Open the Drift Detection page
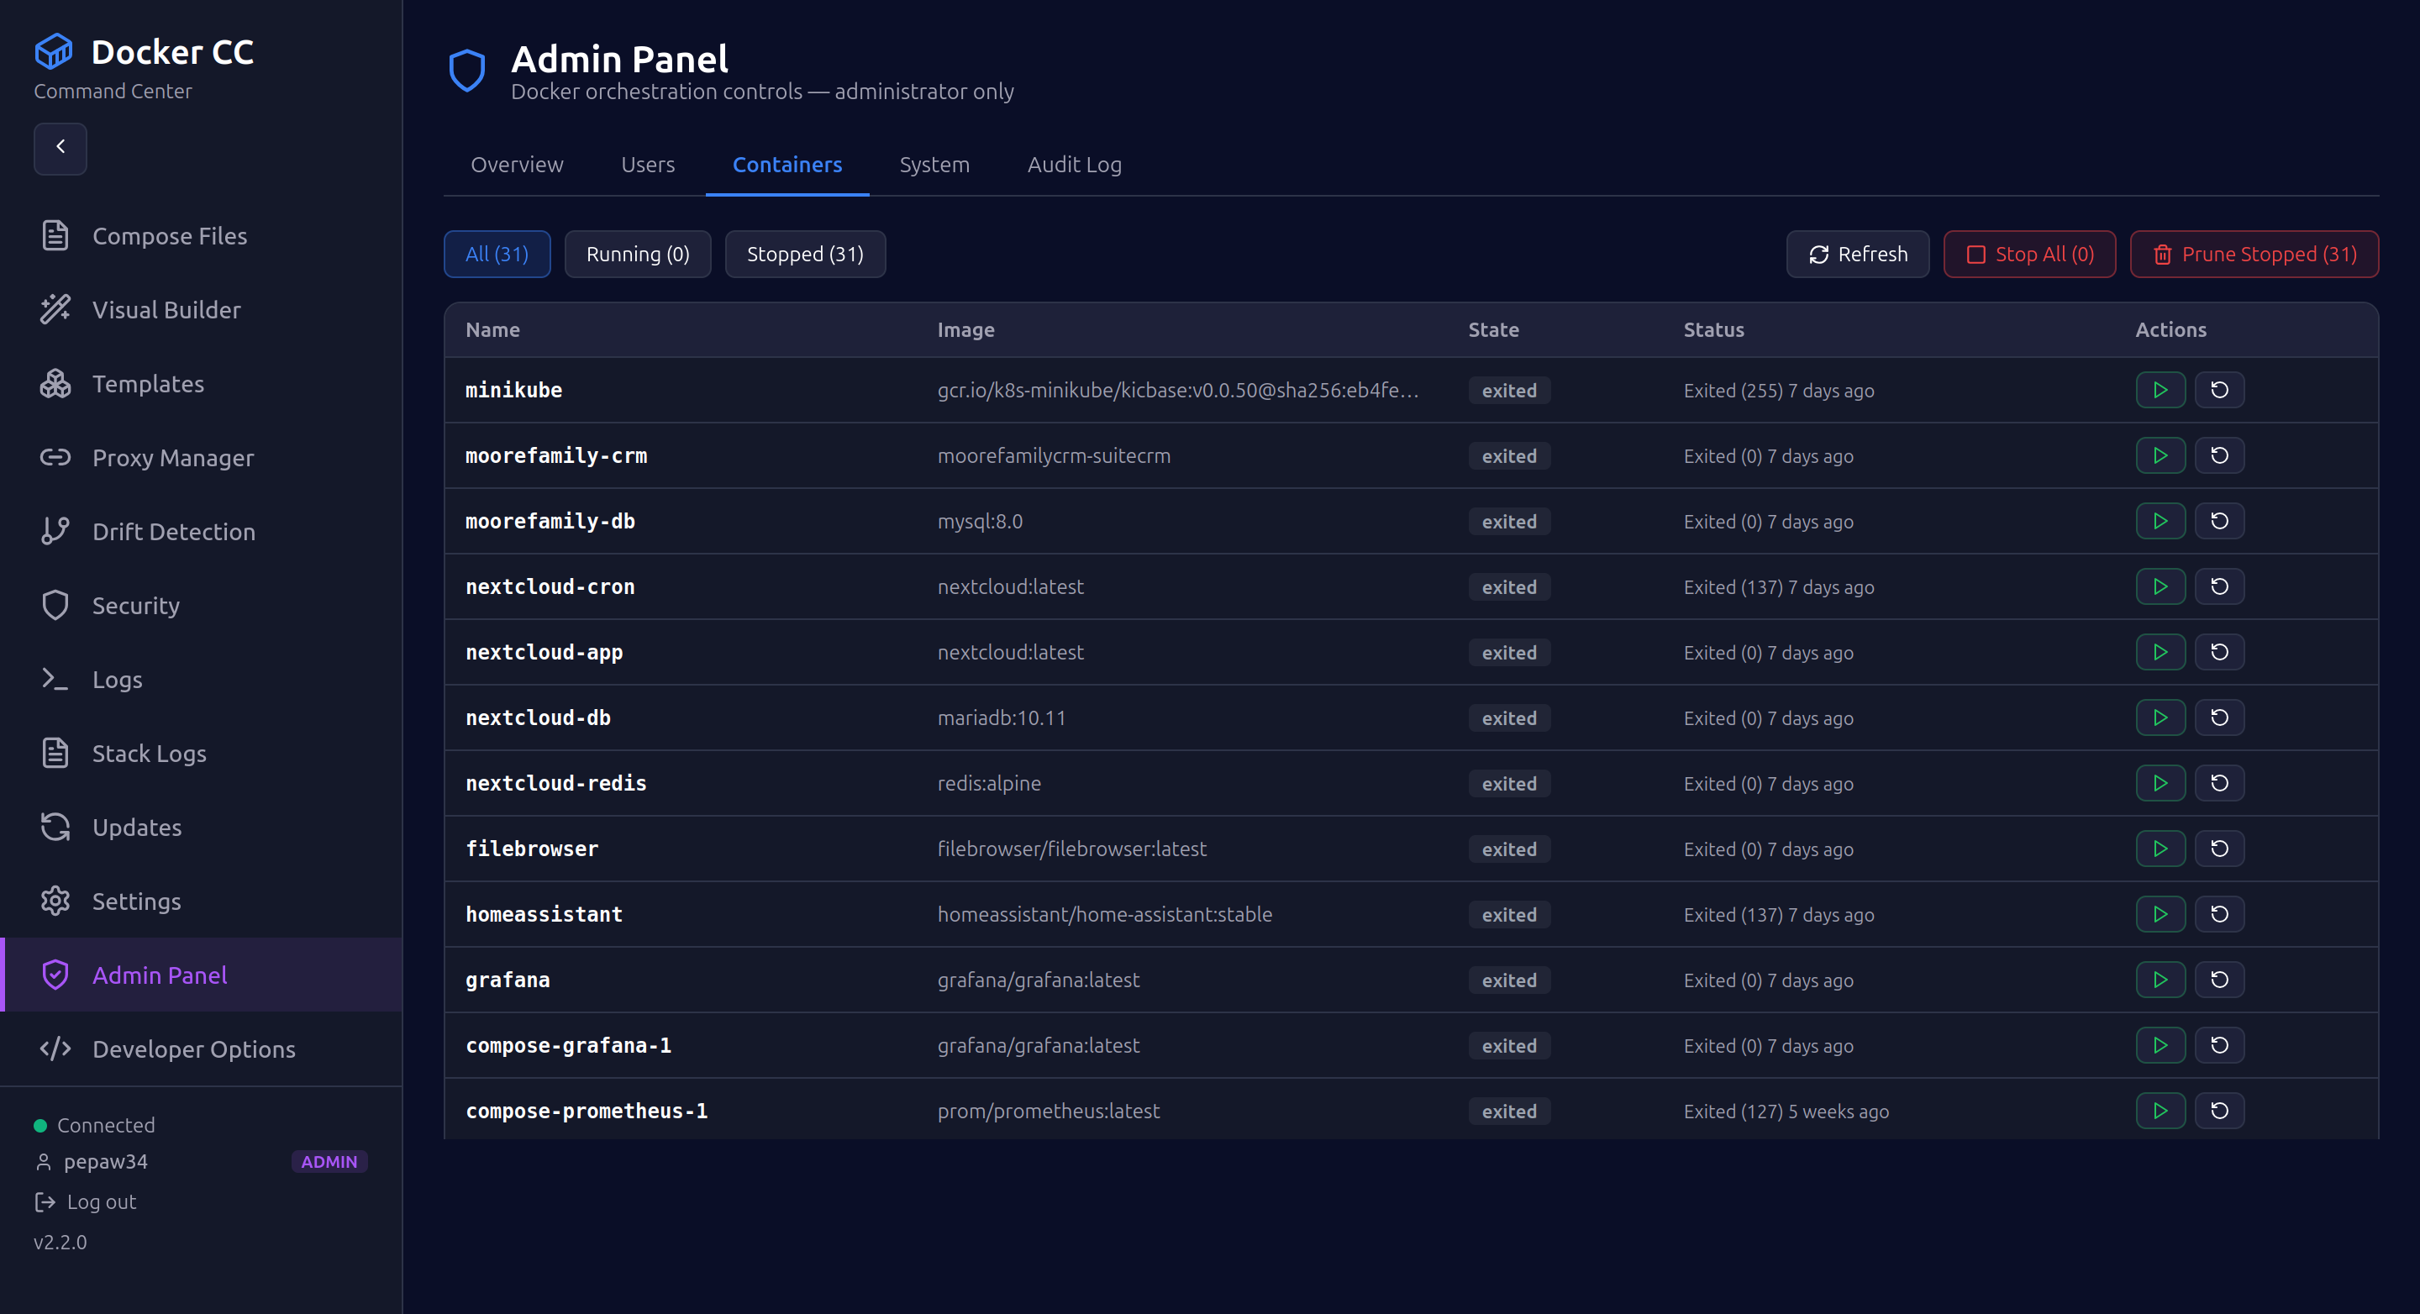The height and width of the screenshot is (1314, 2420). point(173,532)
